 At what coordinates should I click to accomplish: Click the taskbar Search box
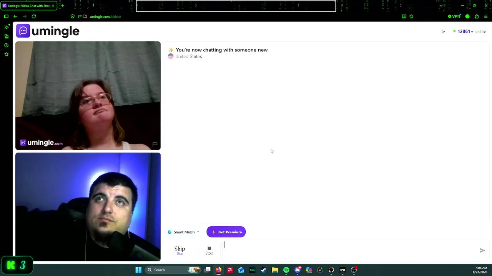pyautogui.click(x=173, y=270)
